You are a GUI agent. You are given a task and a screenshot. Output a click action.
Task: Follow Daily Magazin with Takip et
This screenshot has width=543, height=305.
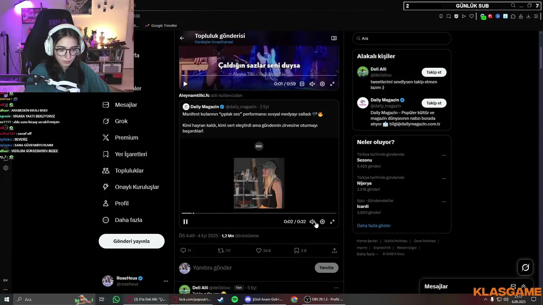tap(434, 103)
